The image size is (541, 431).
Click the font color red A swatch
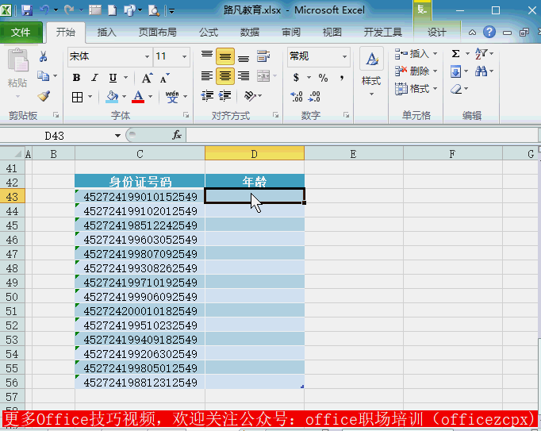pos(138,97)
